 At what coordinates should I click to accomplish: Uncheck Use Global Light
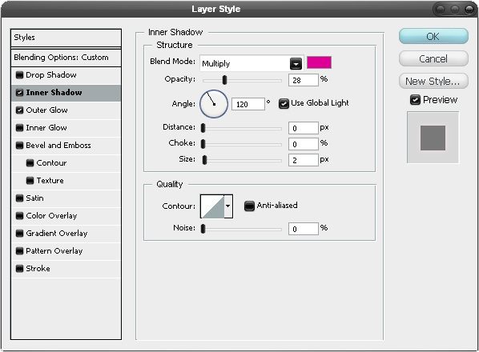click(x=284, y=103)
